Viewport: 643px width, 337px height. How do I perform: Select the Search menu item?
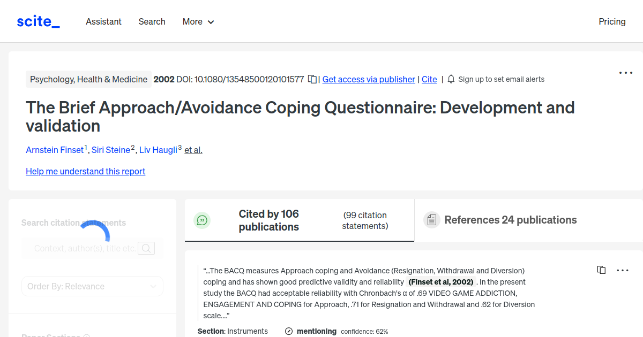coord(152,21)
